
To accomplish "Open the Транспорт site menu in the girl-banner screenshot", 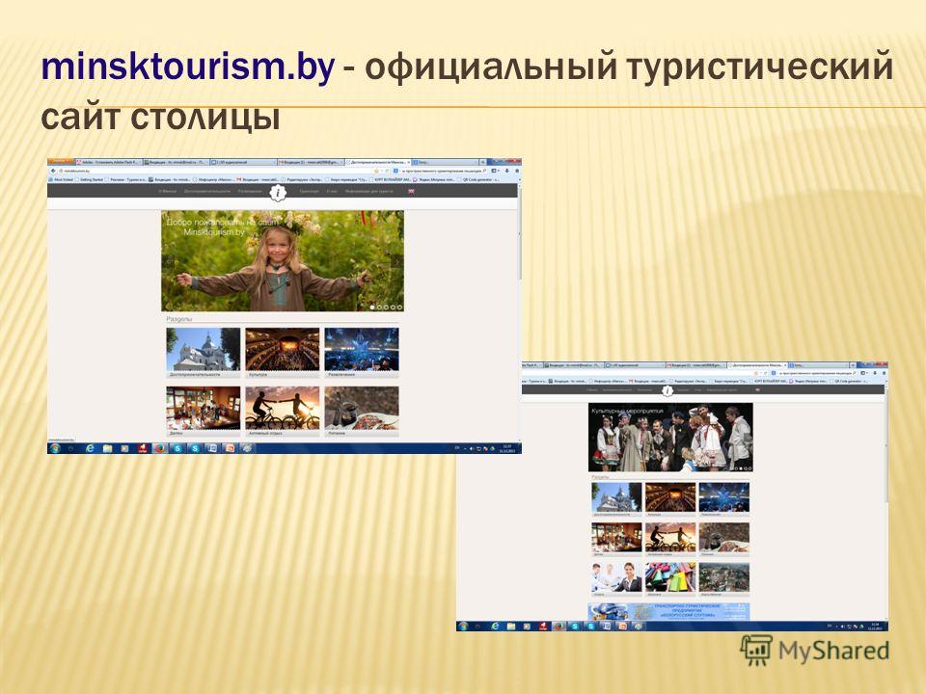I will 309,191.
